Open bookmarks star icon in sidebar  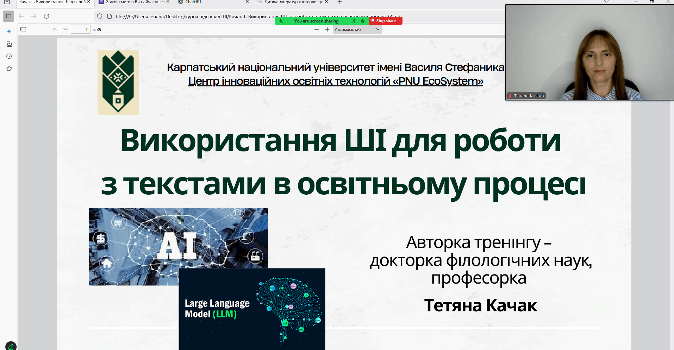9,69
